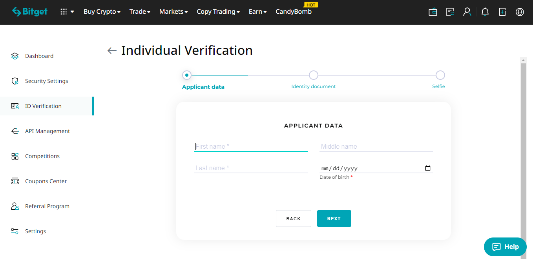The image size is (533, 259).
Task: Click the NEXT button
Action: click(x=334, y=219)
